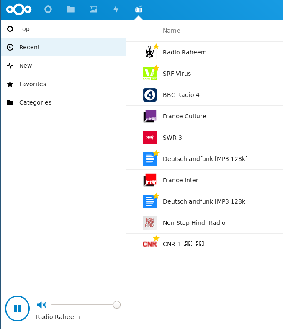Open the Activity lightning bolt icon

pos(116,10)
